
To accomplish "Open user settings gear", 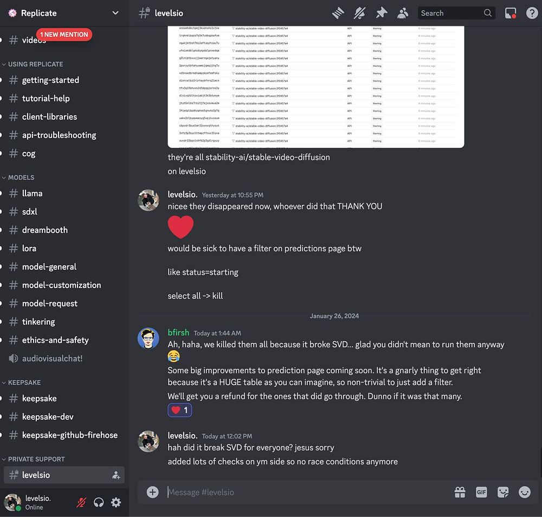I will click(116, 502).
